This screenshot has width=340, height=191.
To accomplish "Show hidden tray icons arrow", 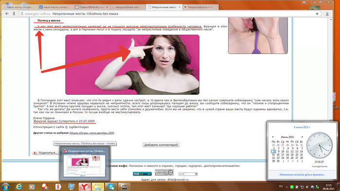I will click(x=286, y=187).
